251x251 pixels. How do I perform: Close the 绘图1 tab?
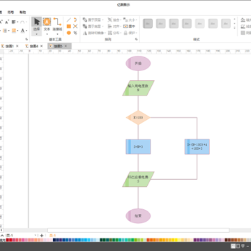(17, 46)
